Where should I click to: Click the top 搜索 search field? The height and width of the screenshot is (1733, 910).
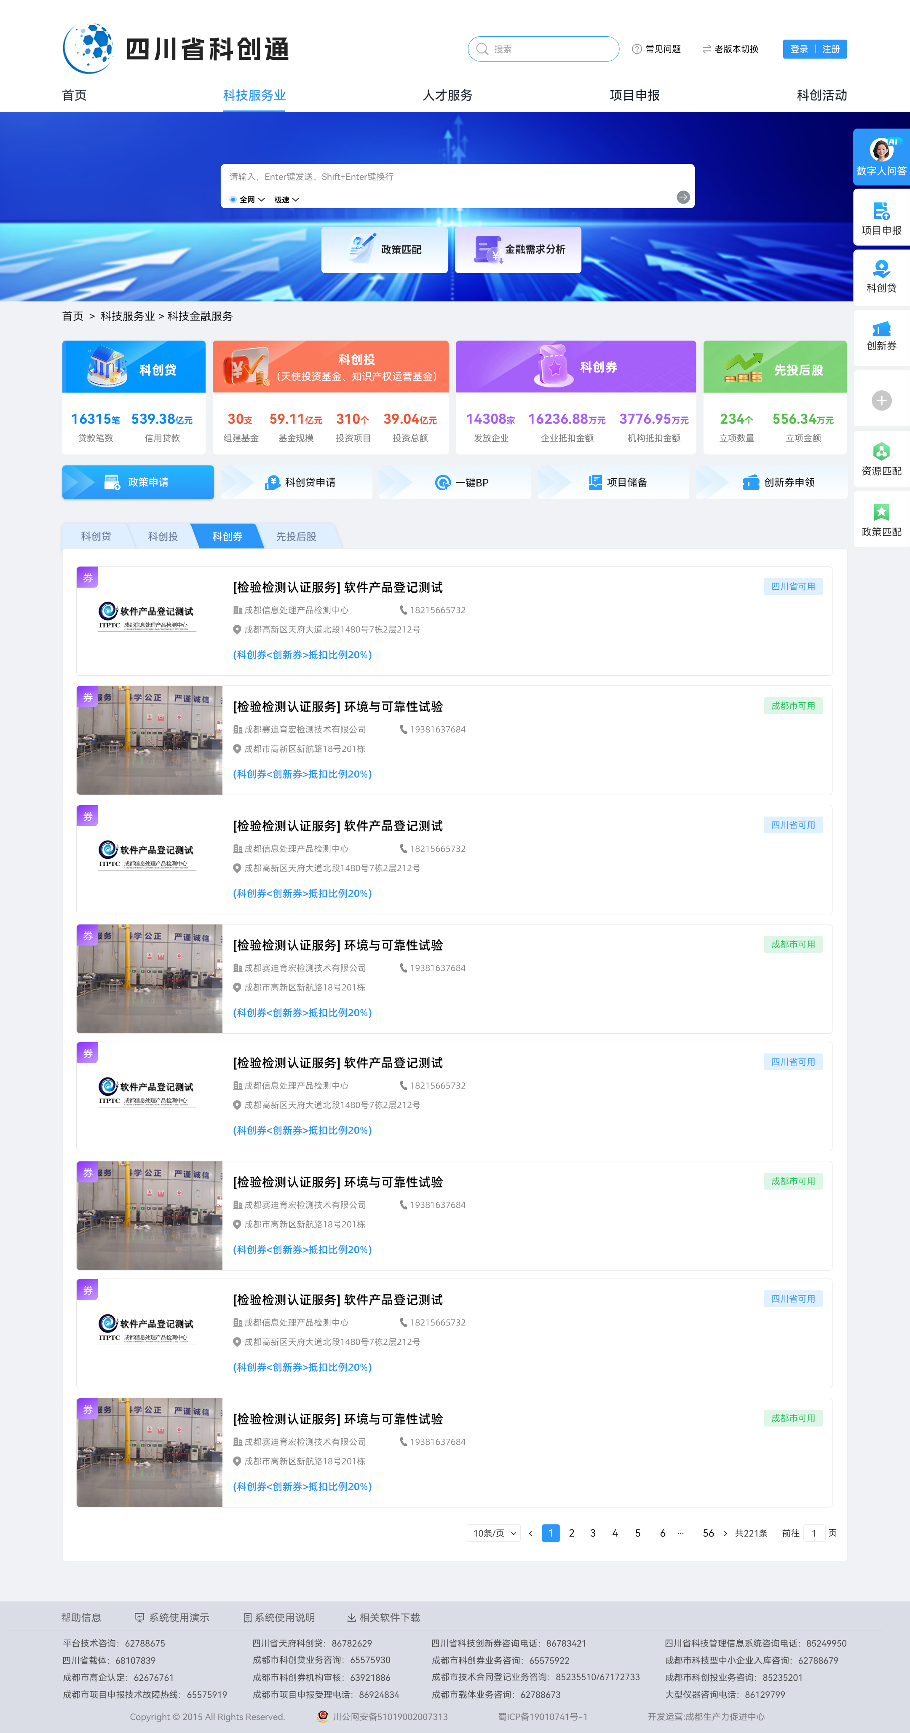point(543,49)
